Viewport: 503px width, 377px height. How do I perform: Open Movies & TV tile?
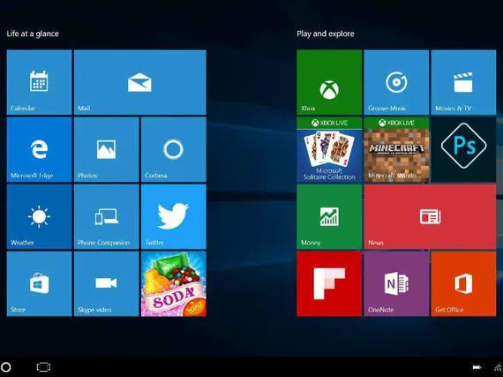tap(463, 82)
